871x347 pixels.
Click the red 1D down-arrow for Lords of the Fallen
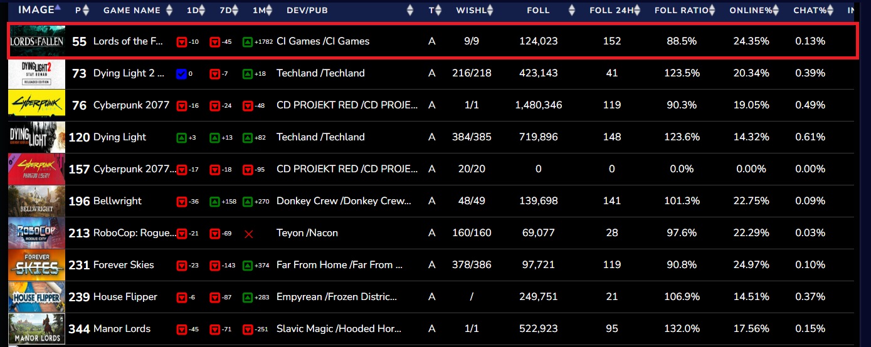pos(182,42)
